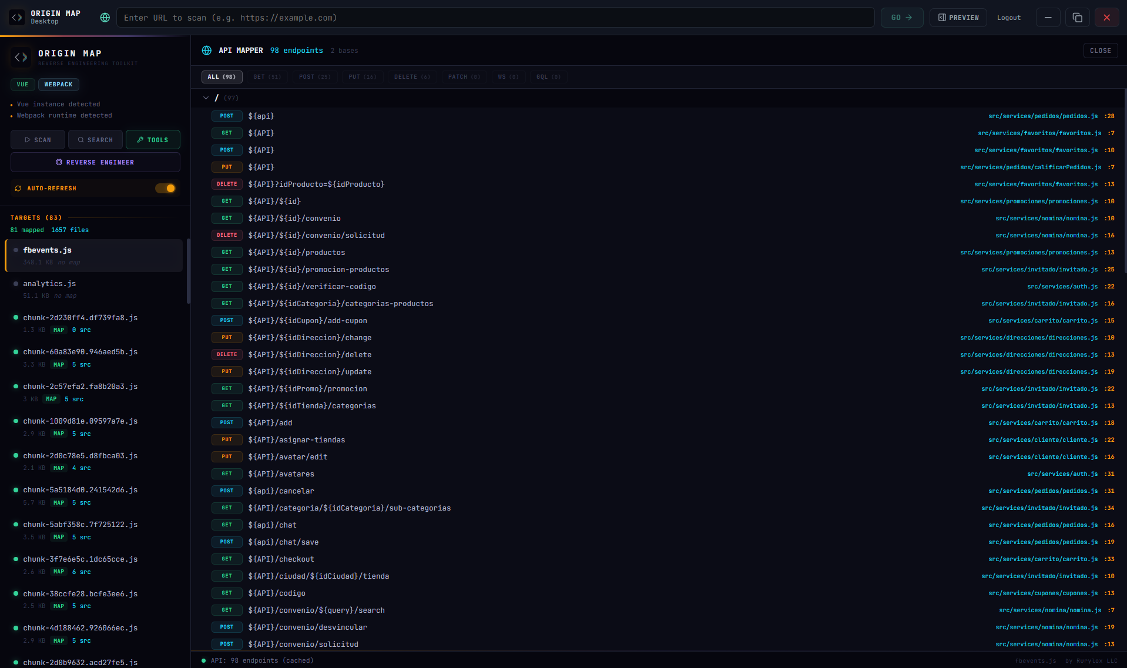This screenshot has height=668, width=1127.
Task: Click the refresh icon next to AUTO-REFRESH
Action: [18, 188]
